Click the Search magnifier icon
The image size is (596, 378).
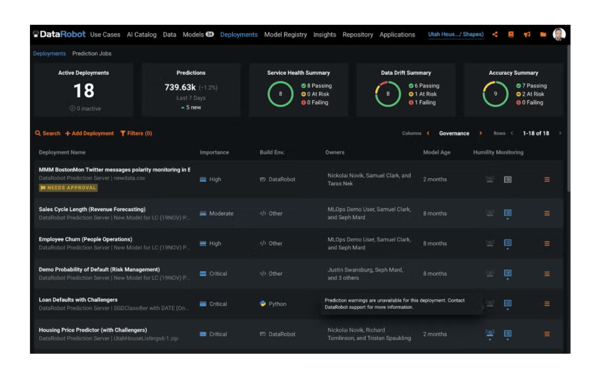click(x=38, y=134)
